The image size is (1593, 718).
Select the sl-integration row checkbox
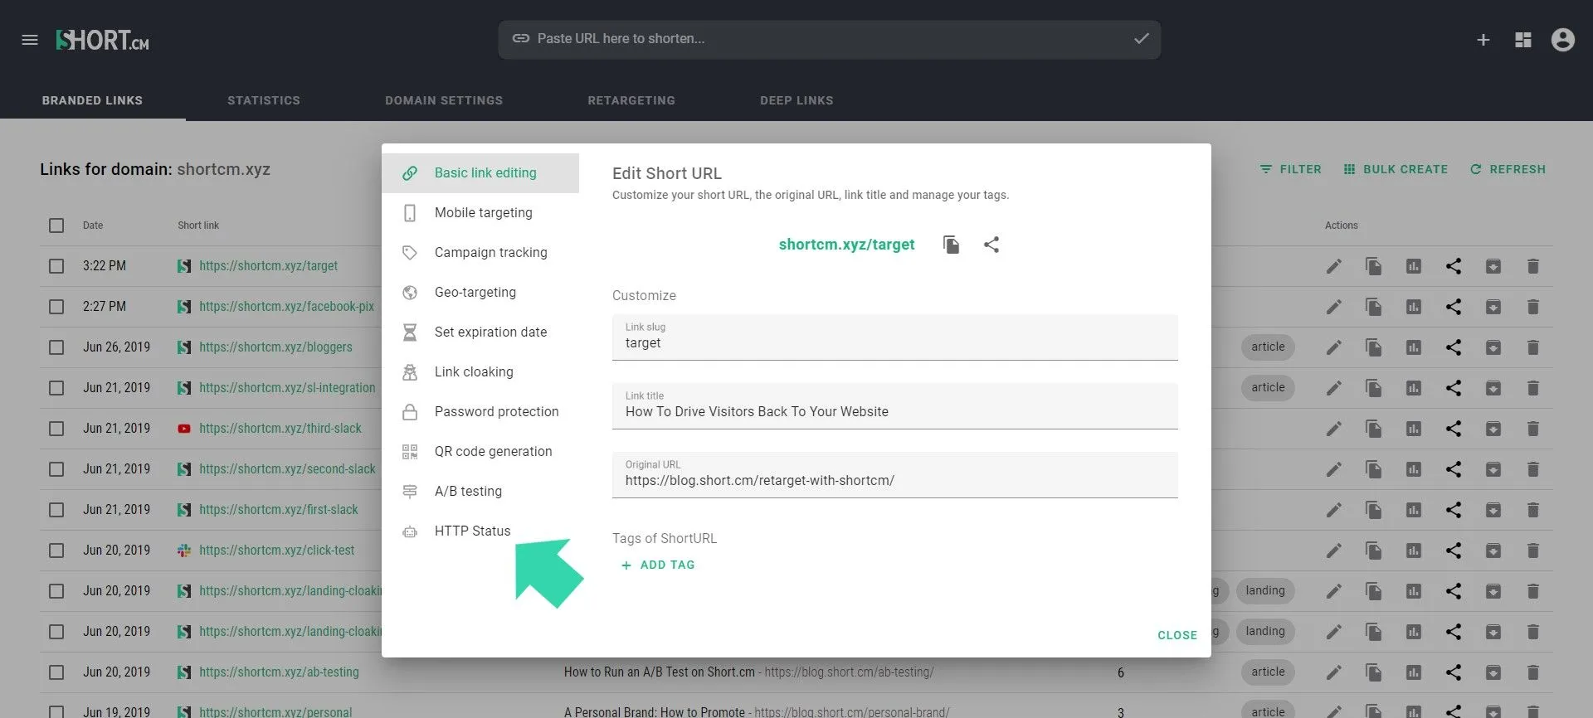coord(56,388)
